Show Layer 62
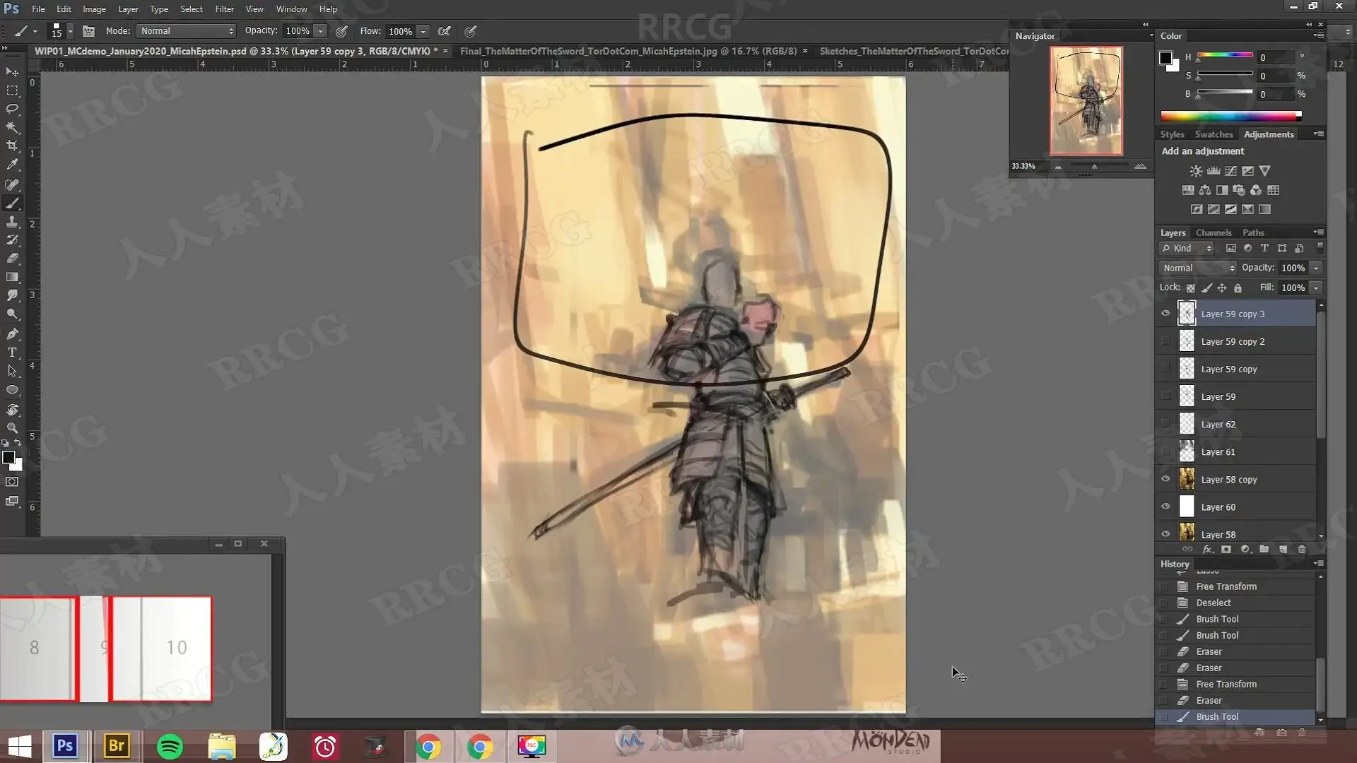 (1165, 424)
